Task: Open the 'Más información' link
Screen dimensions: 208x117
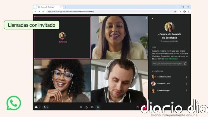Action: (x=172, y=59)
